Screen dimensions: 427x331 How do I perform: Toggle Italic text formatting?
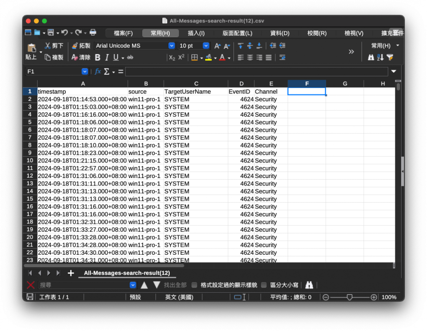coord(107,58)
